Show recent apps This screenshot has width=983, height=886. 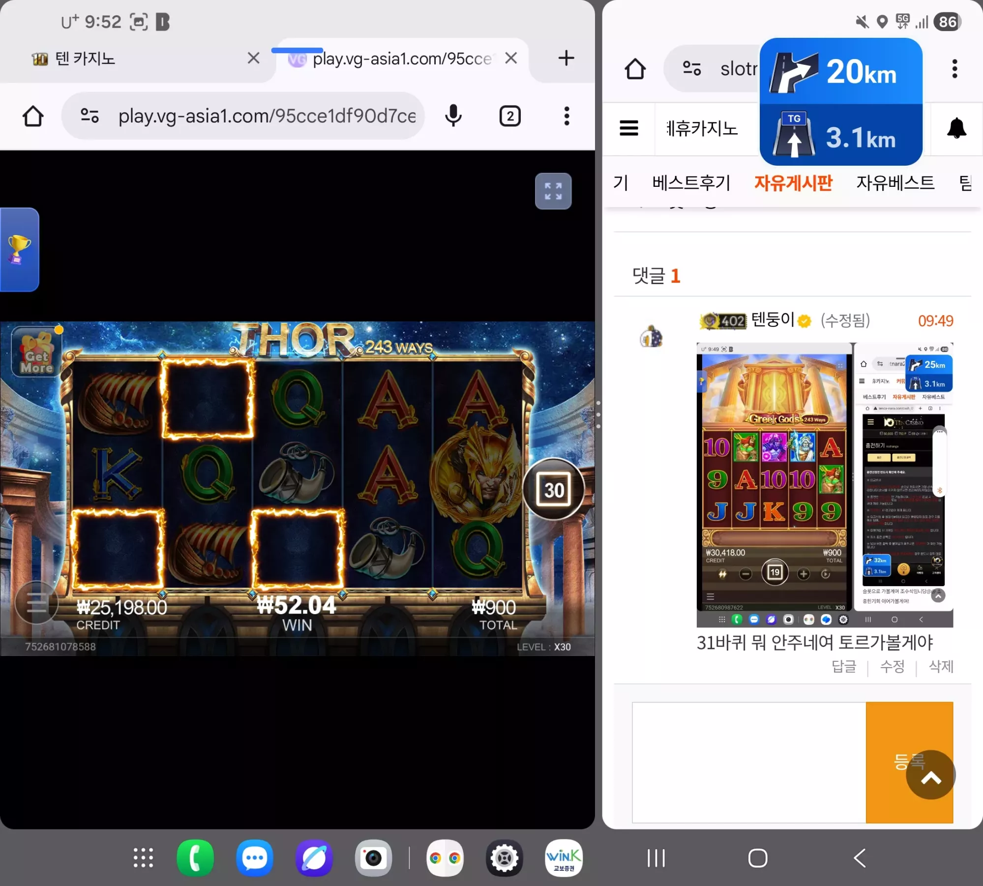[656, 858]
